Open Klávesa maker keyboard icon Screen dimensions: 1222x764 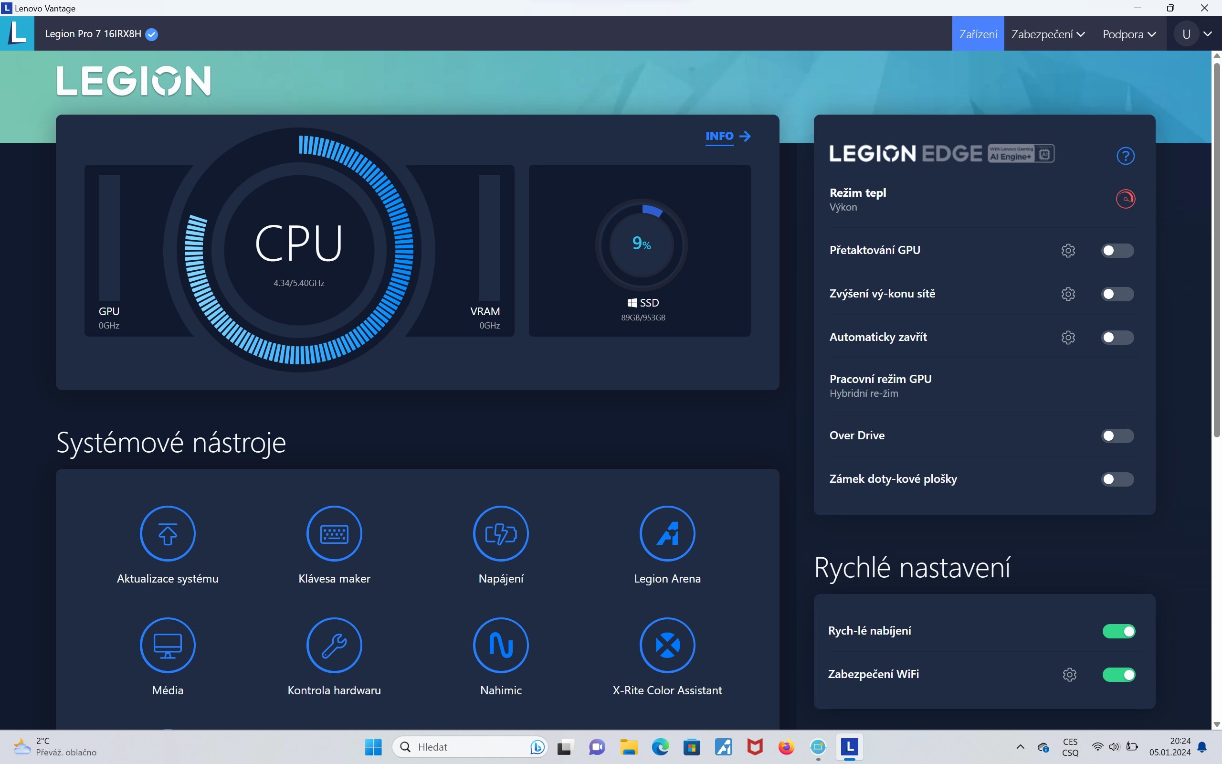(334, 533)
